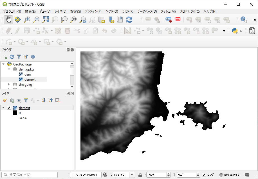The image size is (258, 179).
Task: Open the Python console icon
Action: 234,30
